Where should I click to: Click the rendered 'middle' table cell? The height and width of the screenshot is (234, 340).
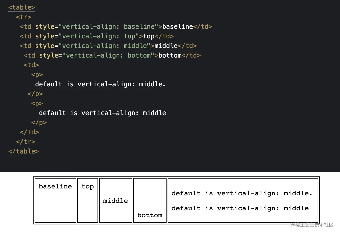115,201
